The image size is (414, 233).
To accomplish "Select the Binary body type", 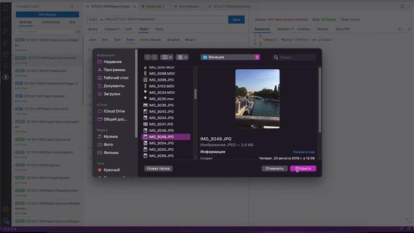I will pyautogui.click(x=190, y=39).
